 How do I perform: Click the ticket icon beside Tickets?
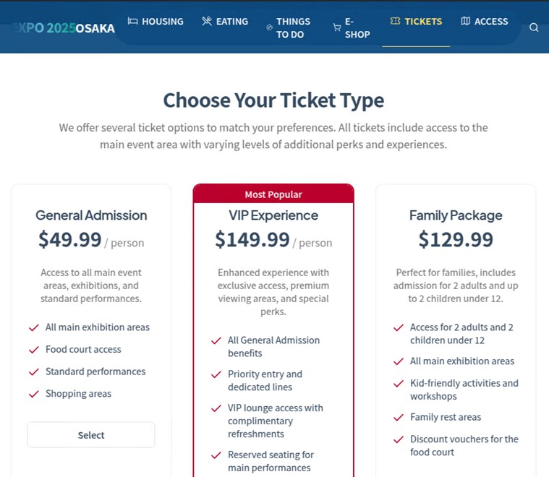[395, 21]
